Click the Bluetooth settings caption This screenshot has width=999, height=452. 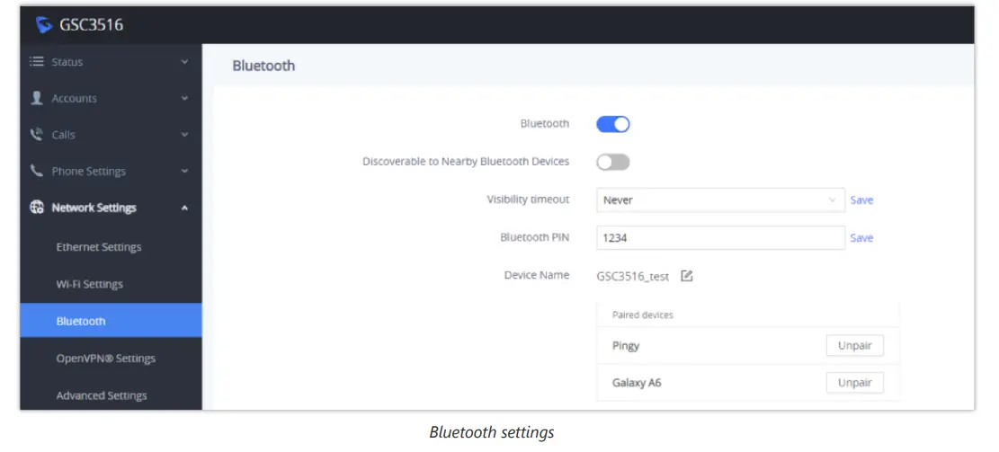point(492,432)
